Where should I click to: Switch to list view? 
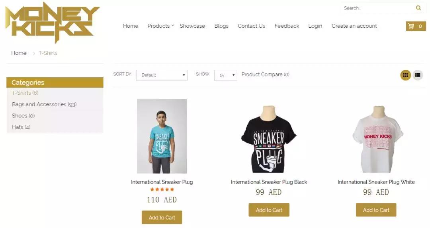tap(417, 75)
